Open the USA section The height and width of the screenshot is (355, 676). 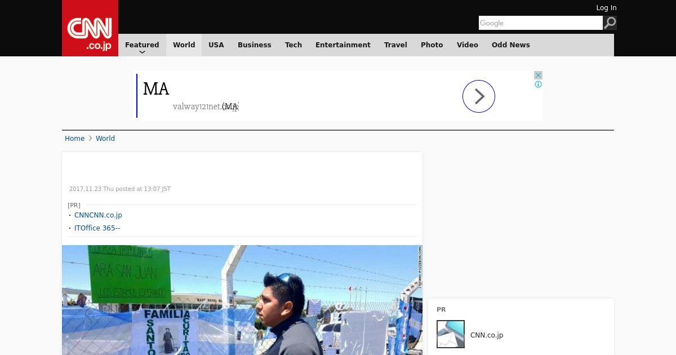click(x=216, y=45)
